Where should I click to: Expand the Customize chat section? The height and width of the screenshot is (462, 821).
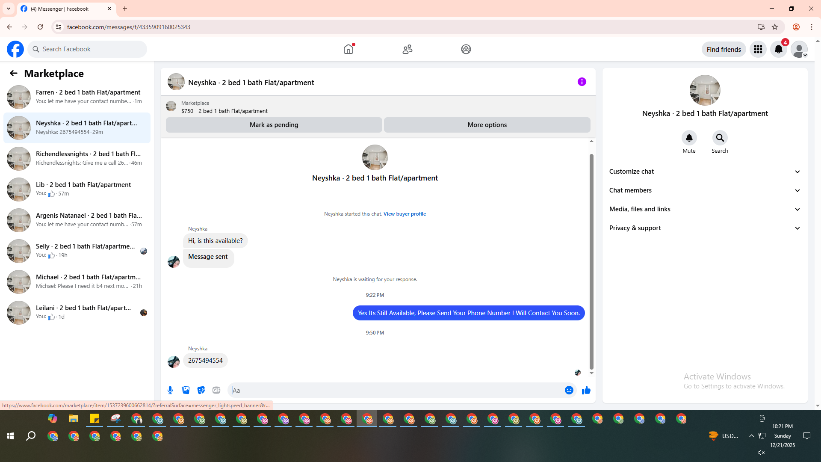(705, 172)
